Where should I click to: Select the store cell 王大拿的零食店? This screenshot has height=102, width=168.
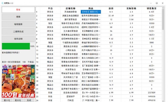71,31
